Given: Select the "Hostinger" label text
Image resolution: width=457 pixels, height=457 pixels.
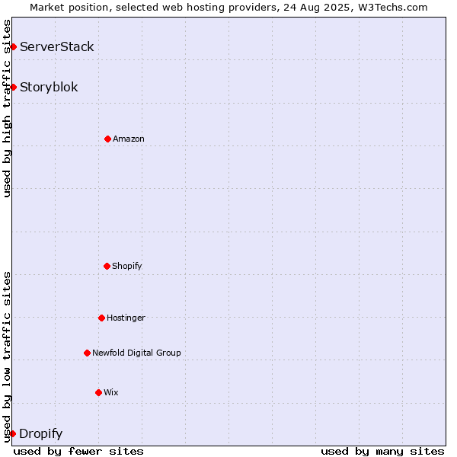Looking at the screenshot, I should [126, 318].
